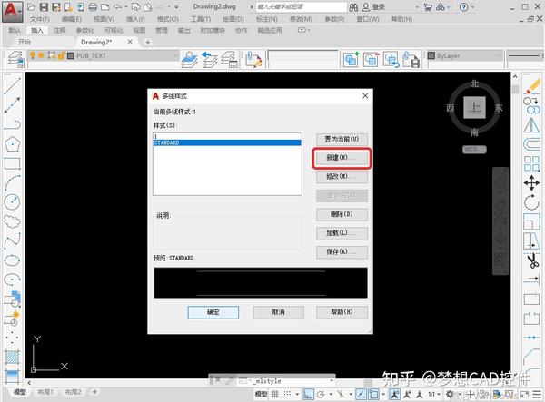Click the keyword search input field
Screen dimensions: 545x402
(301, 7)
